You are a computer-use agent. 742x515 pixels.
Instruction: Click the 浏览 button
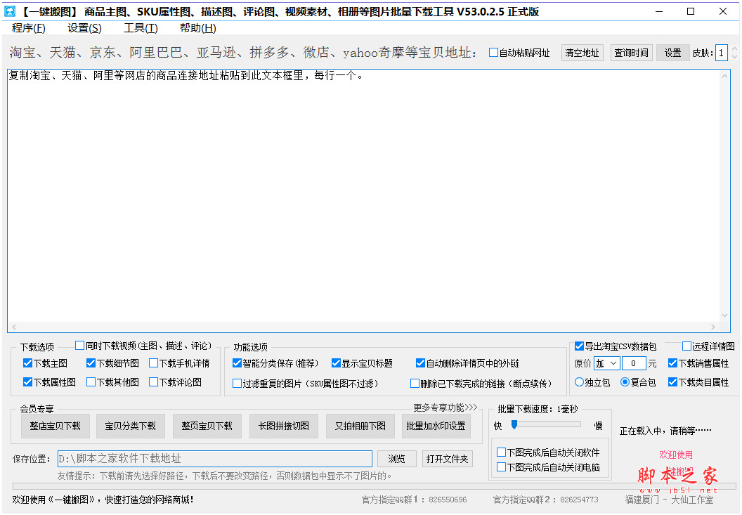pyautogui.click(x=396, y=459)
